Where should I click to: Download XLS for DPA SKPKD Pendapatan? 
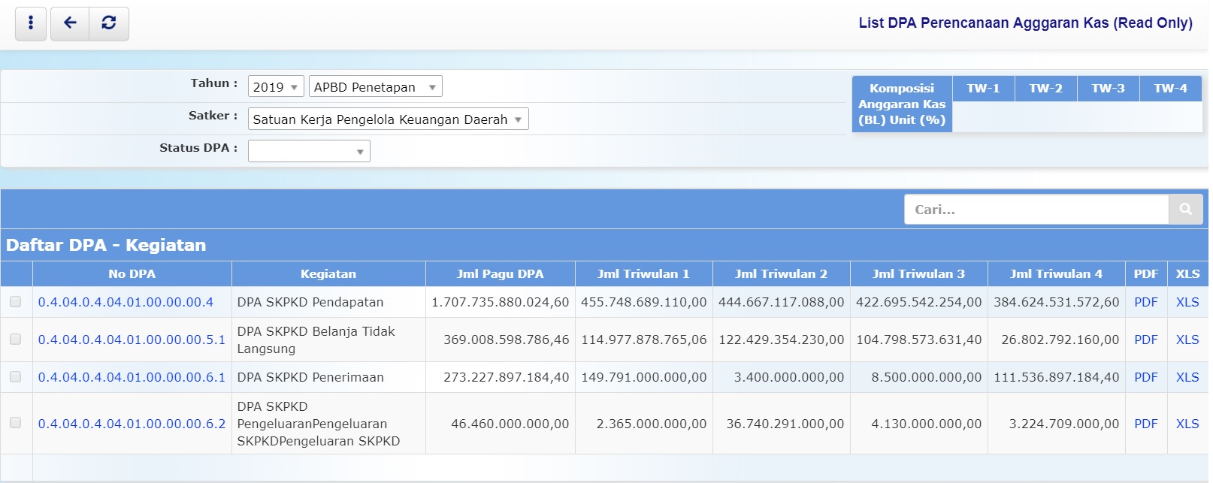coord(1187,302)
